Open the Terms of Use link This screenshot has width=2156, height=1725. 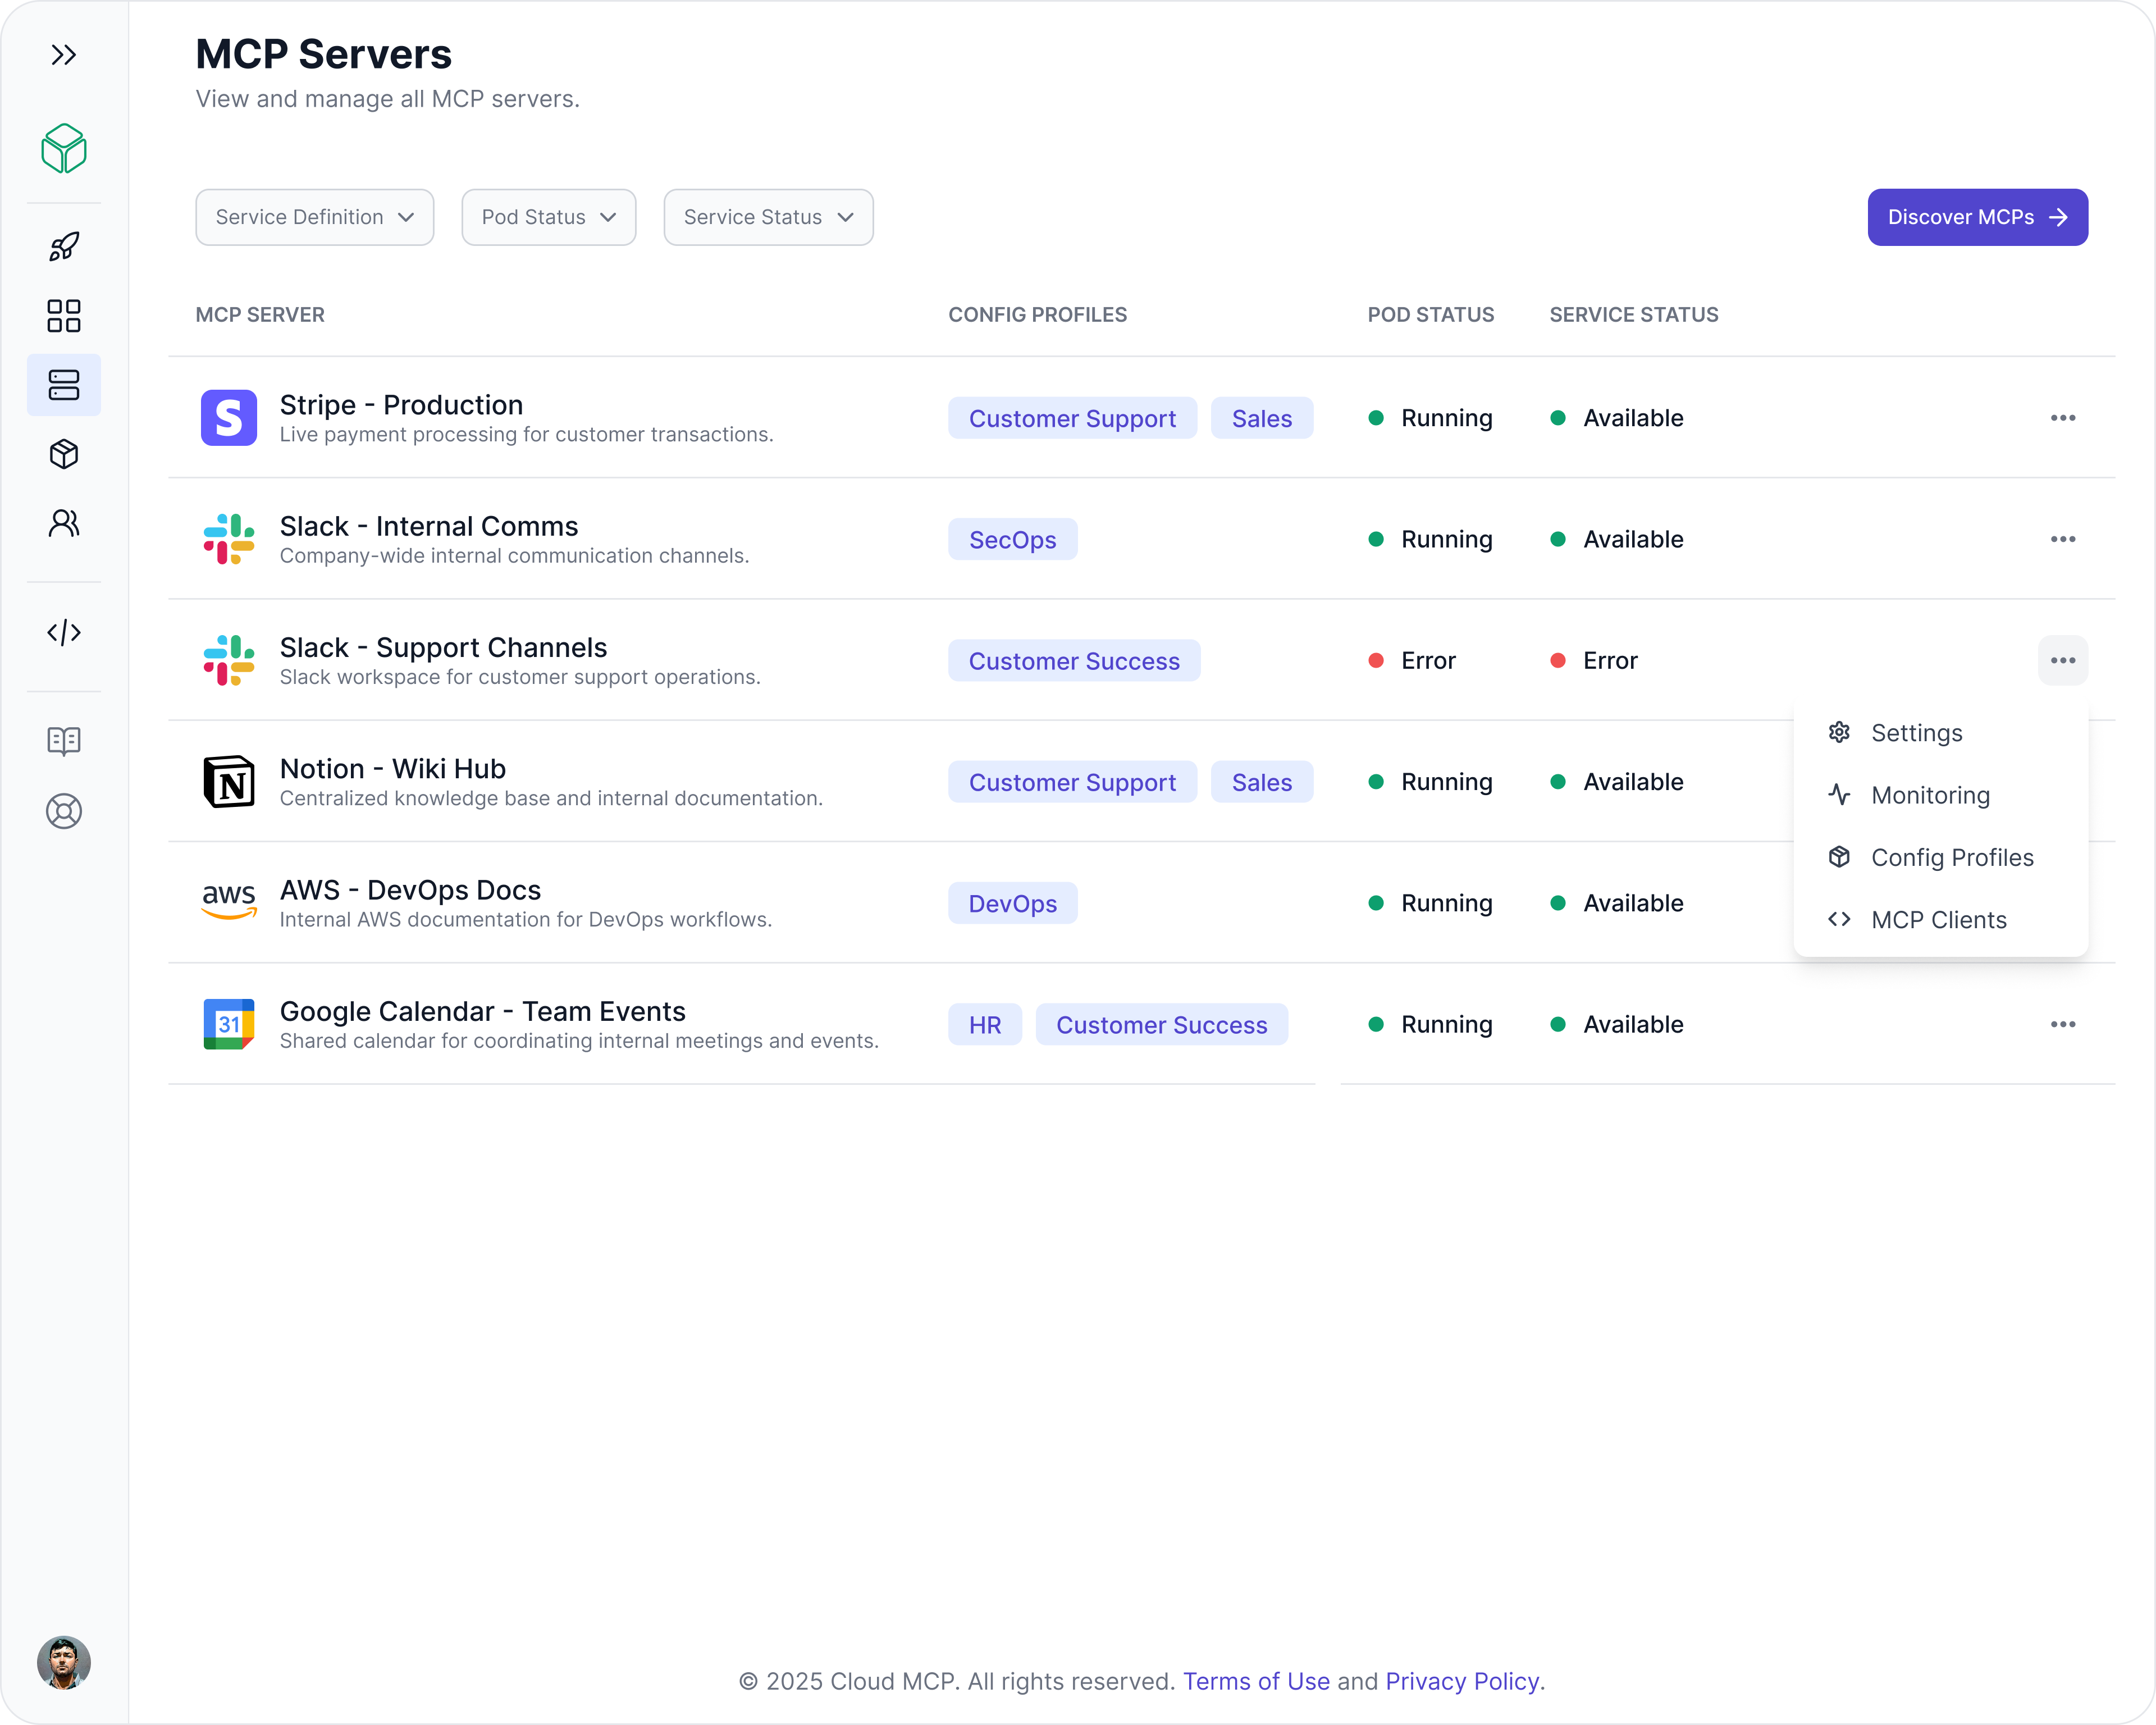pyautogui.click(x=1256, y=1681)
